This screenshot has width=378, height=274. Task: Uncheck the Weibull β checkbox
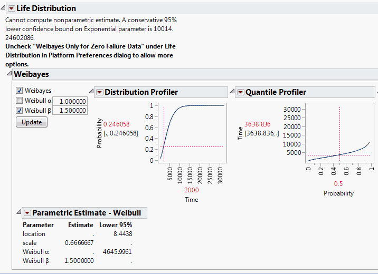pyautogui.click(x=20, y=111)
